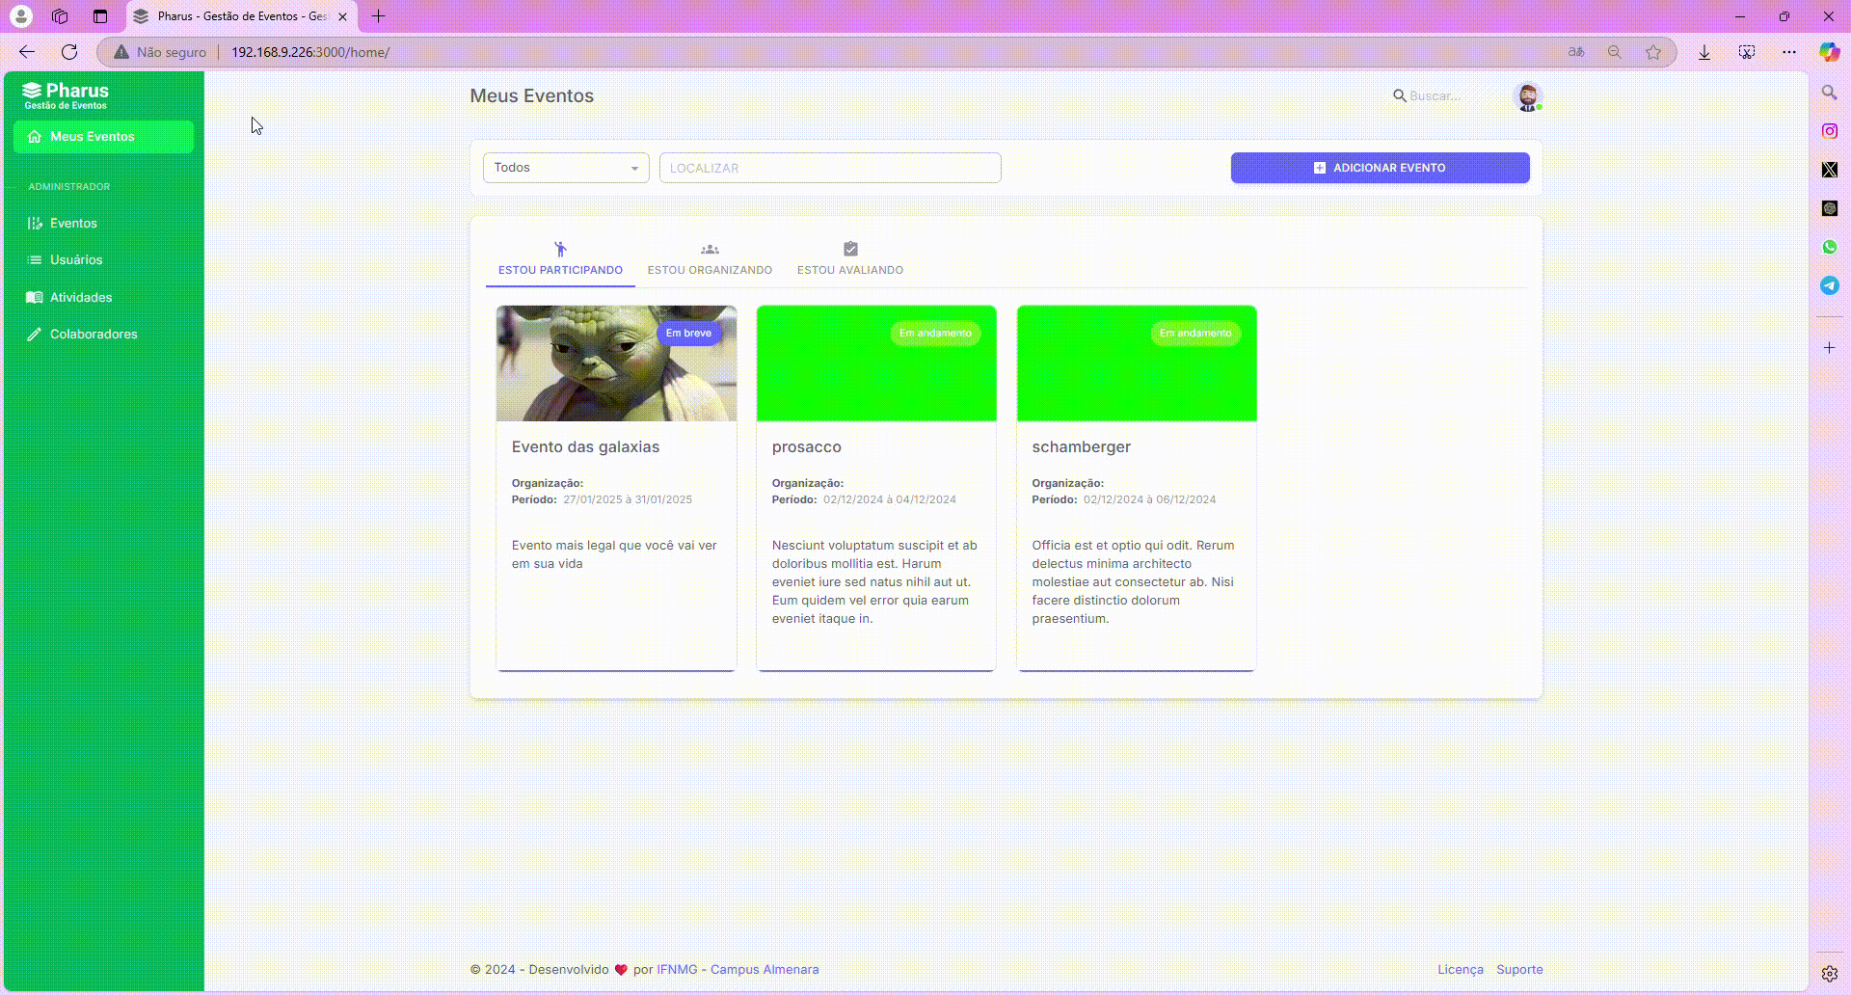Follow the IFNMG - Campus Almenara link
The image size is (1851, 995).
(738, 970)
